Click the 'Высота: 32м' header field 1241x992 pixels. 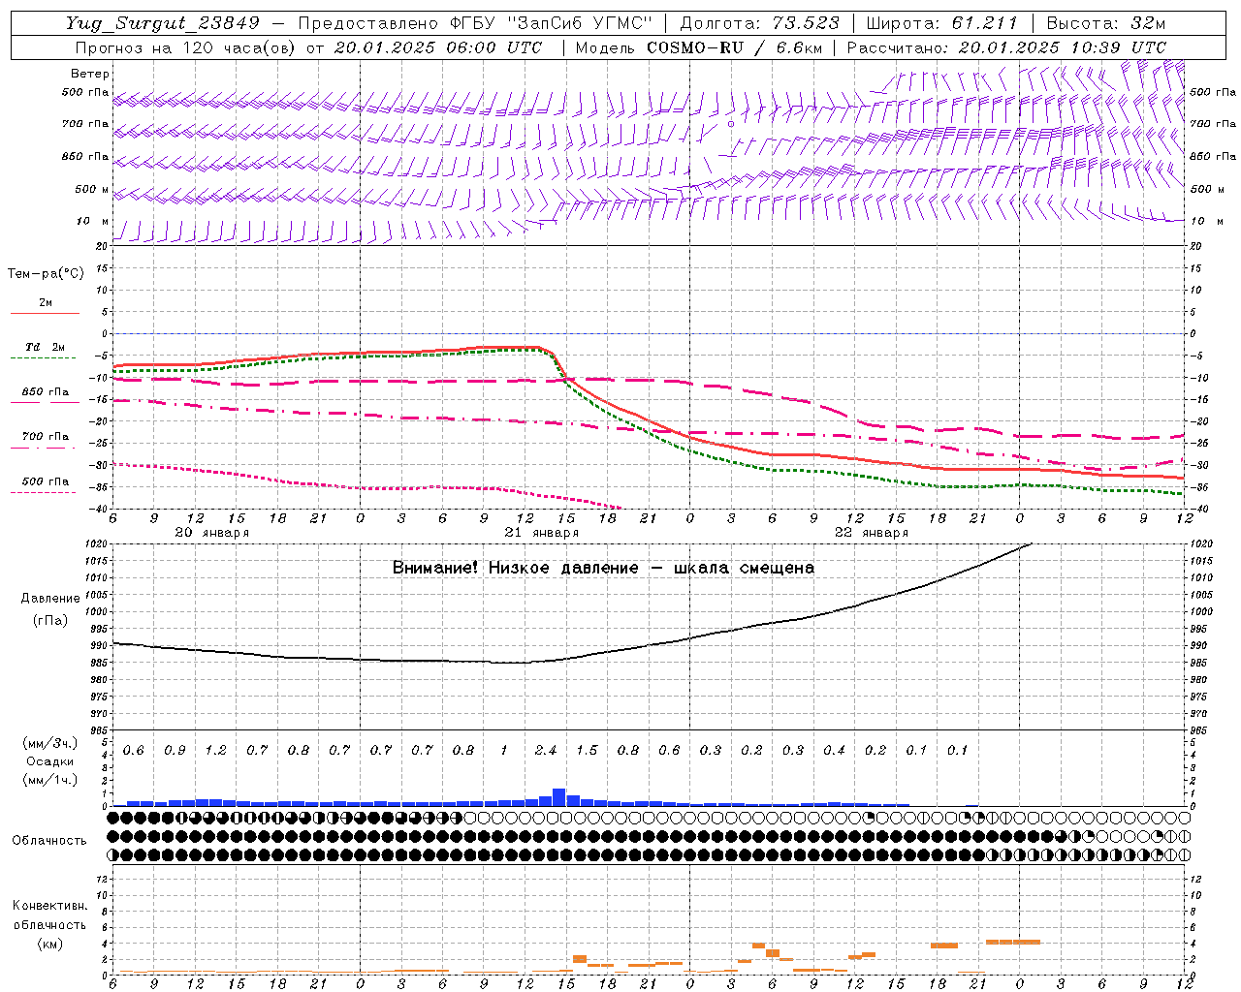(x=1104, y=23)
